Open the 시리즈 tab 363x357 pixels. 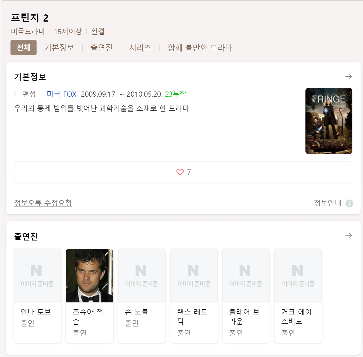tap(140, 47)
